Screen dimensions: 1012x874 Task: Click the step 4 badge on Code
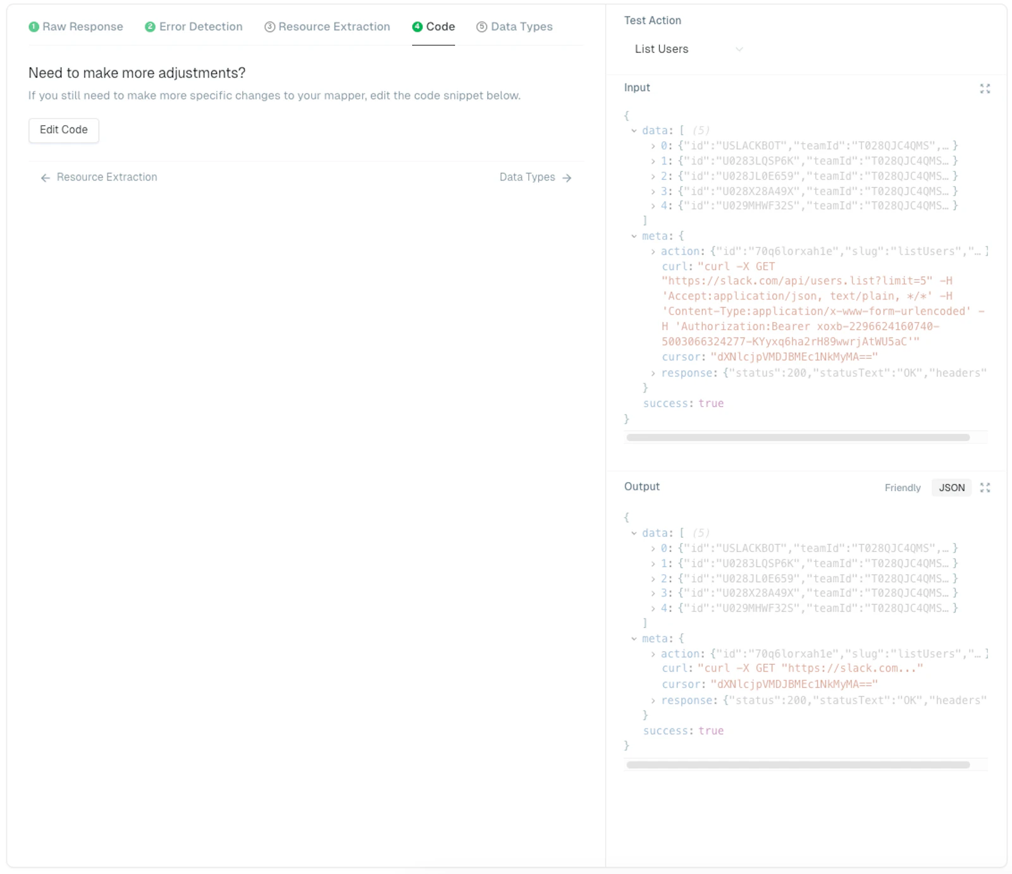[x=417, y=27]
